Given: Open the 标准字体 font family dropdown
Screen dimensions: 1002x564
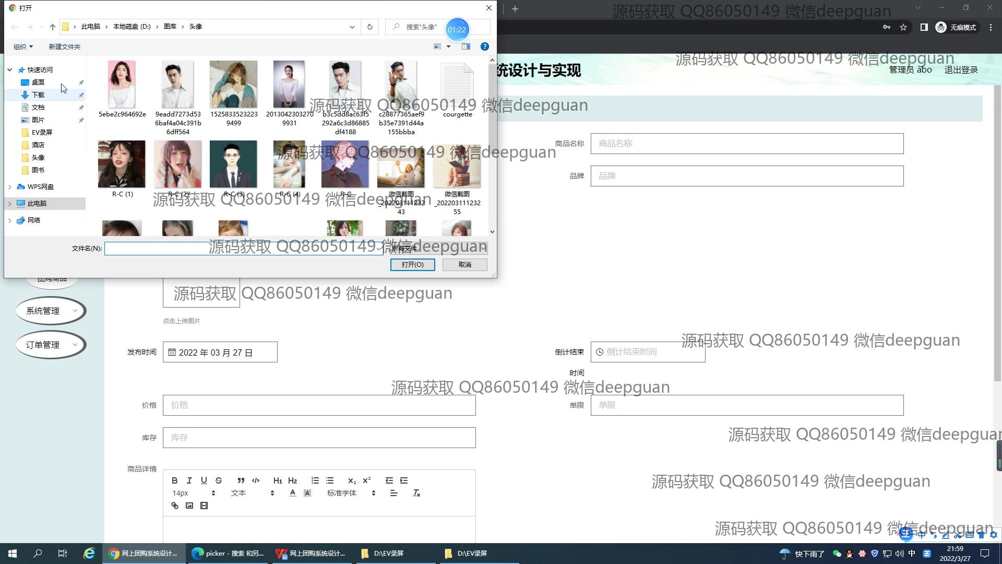Looking at the screenshot, I should pos(351,493).
